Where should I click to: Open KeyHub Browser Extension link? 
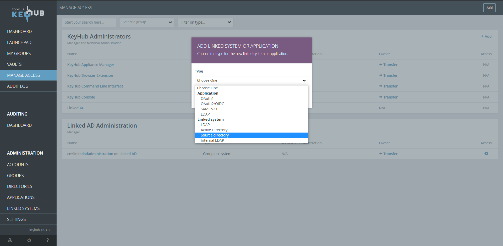click(90, 75)
